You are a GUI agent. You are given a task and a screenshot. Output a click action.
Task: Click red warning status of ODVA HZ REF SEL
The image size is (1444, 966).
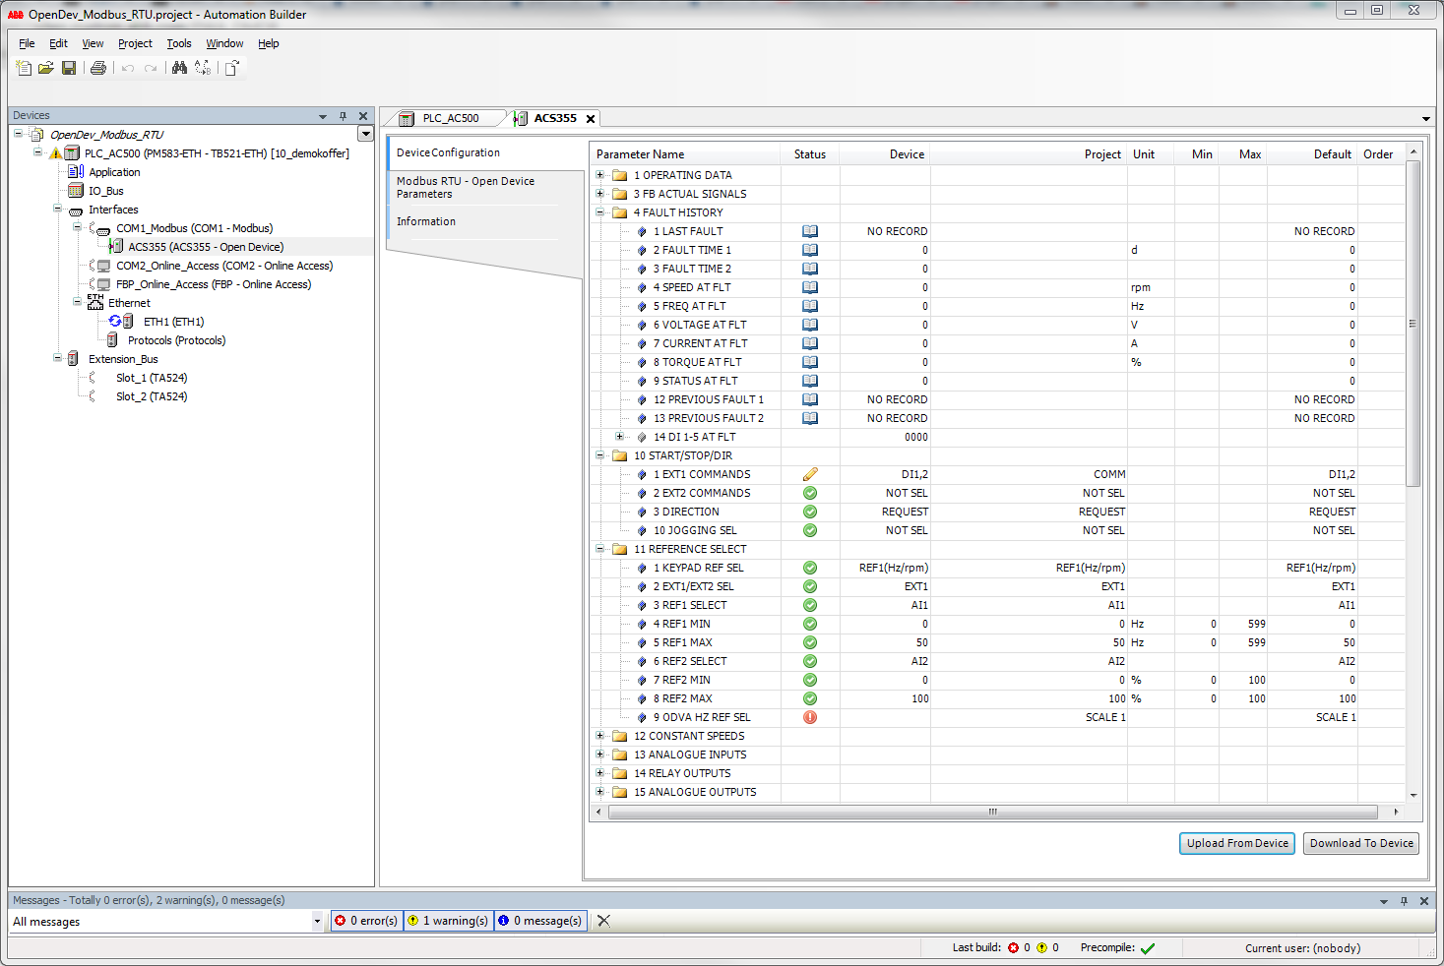pyautogui.click(x=810, y=717)
